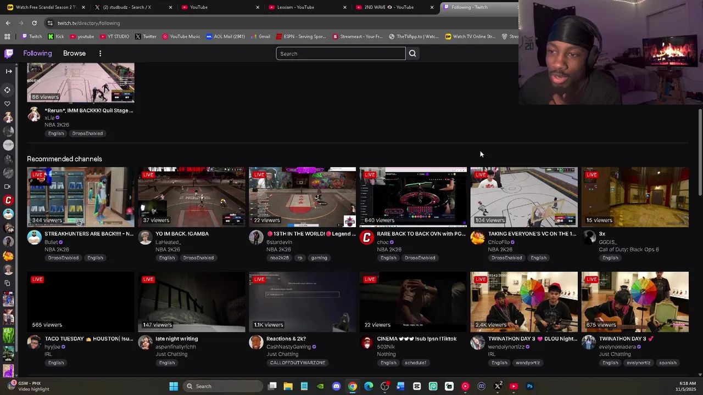Click the choc channel avatar
Viewport: 703px width, 395px height.
click(x=366, y=238)
